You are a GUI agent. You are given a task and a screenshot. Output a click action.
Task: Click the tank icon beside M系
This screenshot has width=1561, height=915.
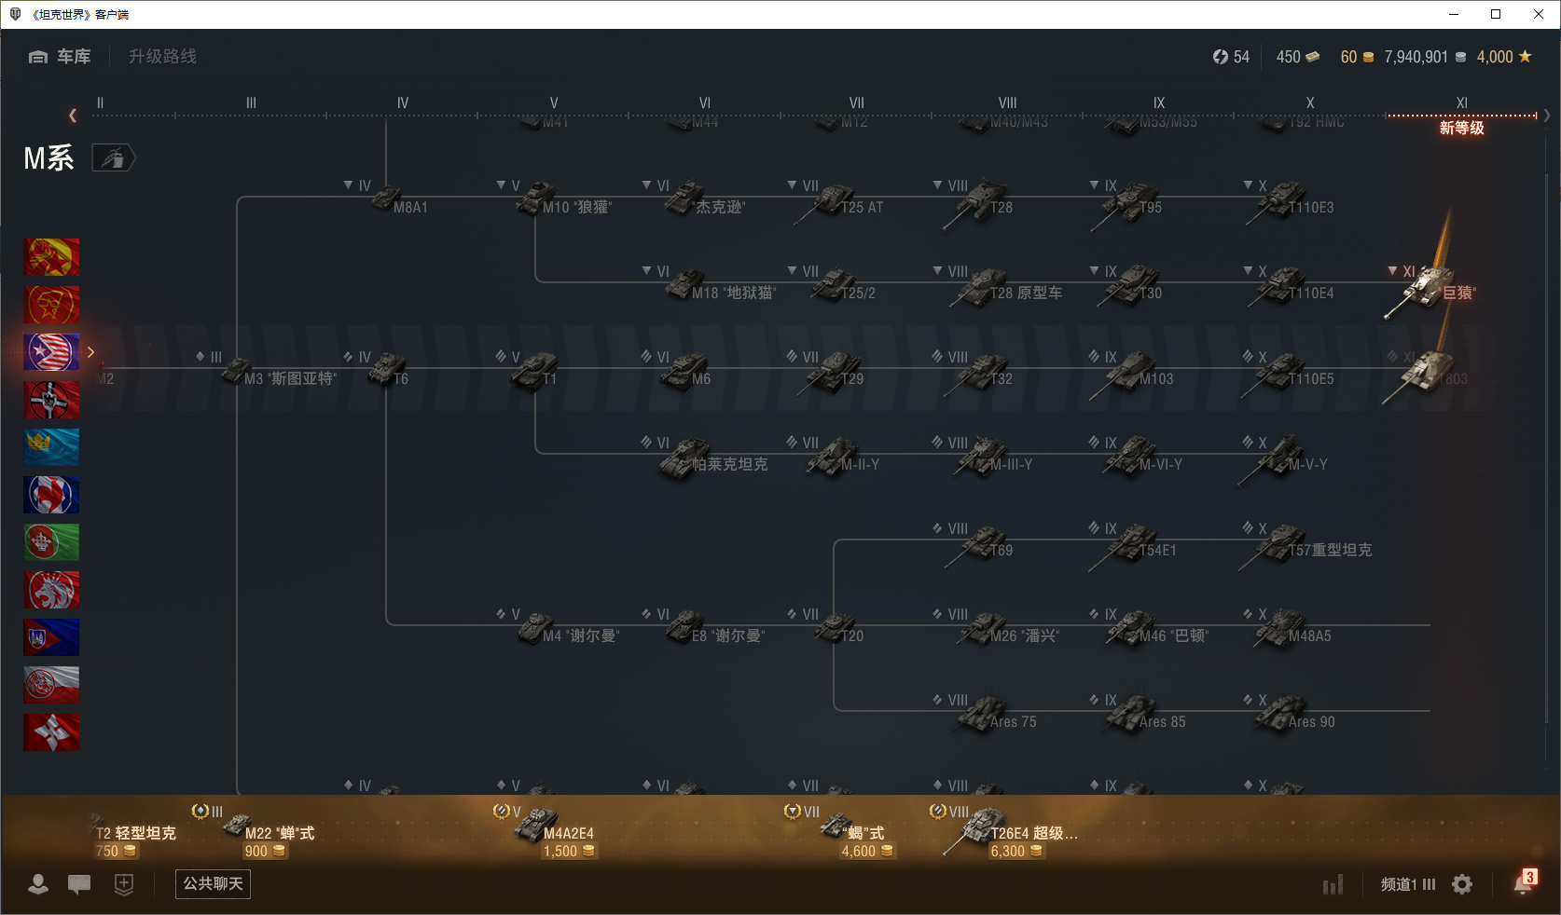[x=113, y=158]
